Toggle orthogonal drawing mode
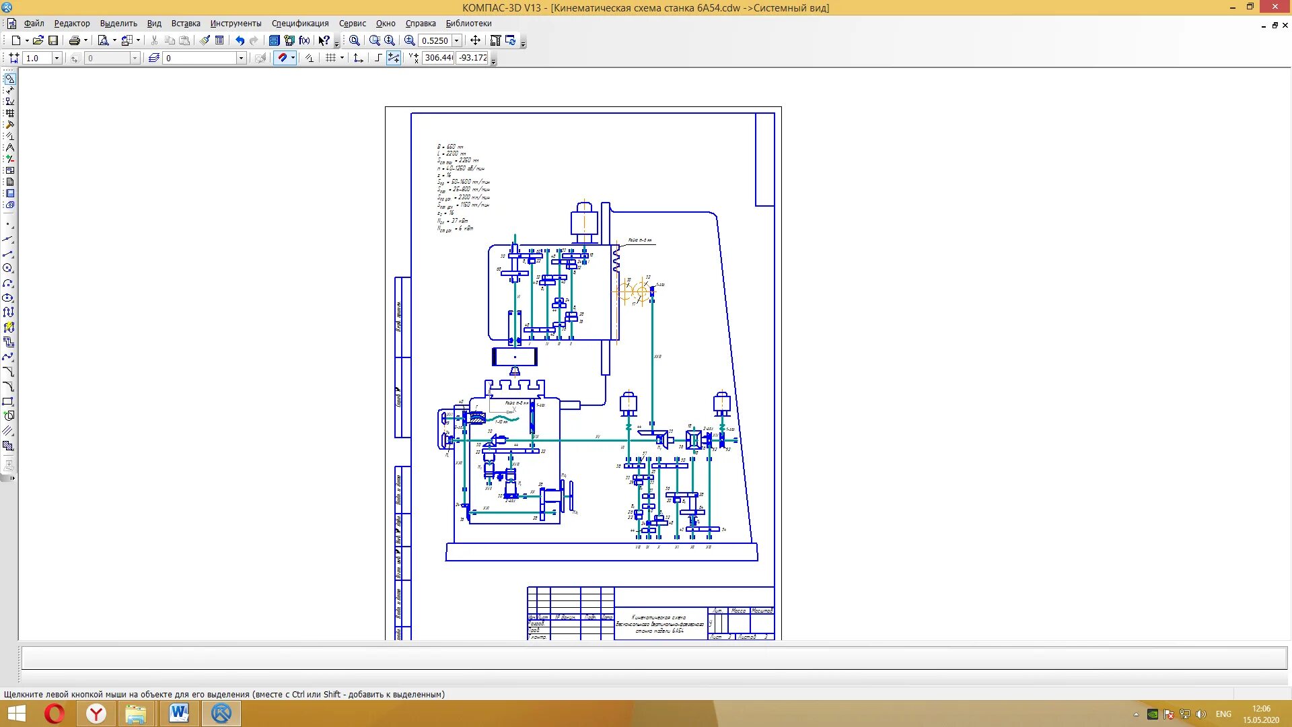The width and height of the screenshot is (1292, 727). (x=378, y=58)
